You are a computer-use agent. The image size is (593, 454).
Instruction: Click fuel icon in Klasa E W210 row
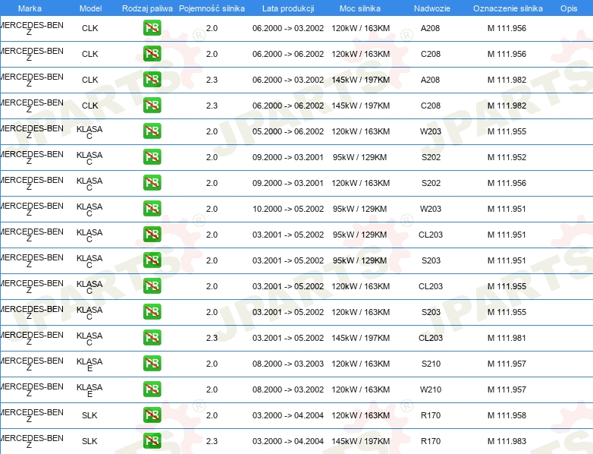pos(152,389)
